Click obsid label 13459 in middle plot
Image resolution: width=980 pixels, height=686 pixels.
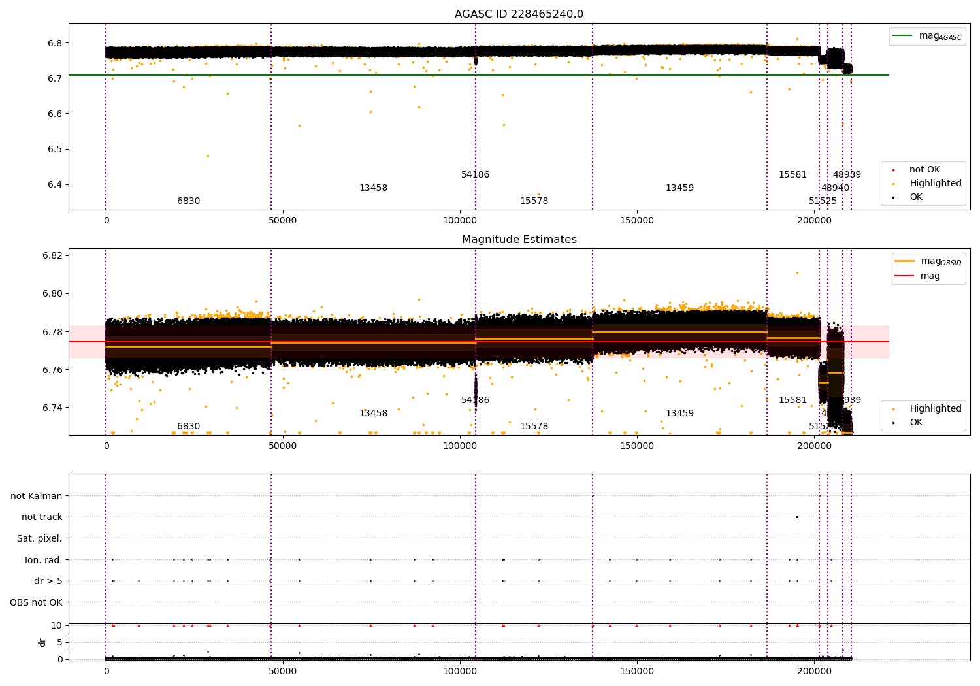tap(679, 414)
